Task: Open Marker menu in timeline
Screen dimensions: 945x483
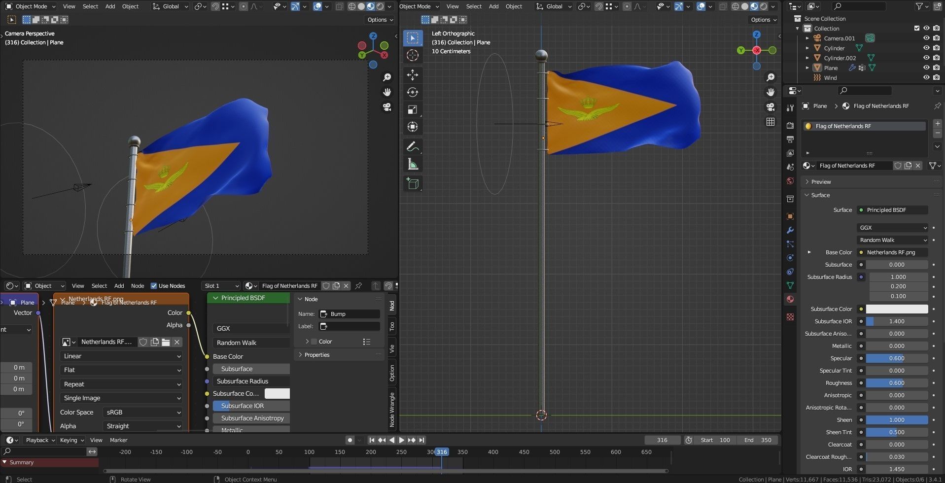Action: [118, 440]
